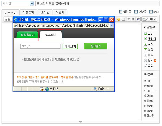Open the drawing tool 그림

coord(148,66)
